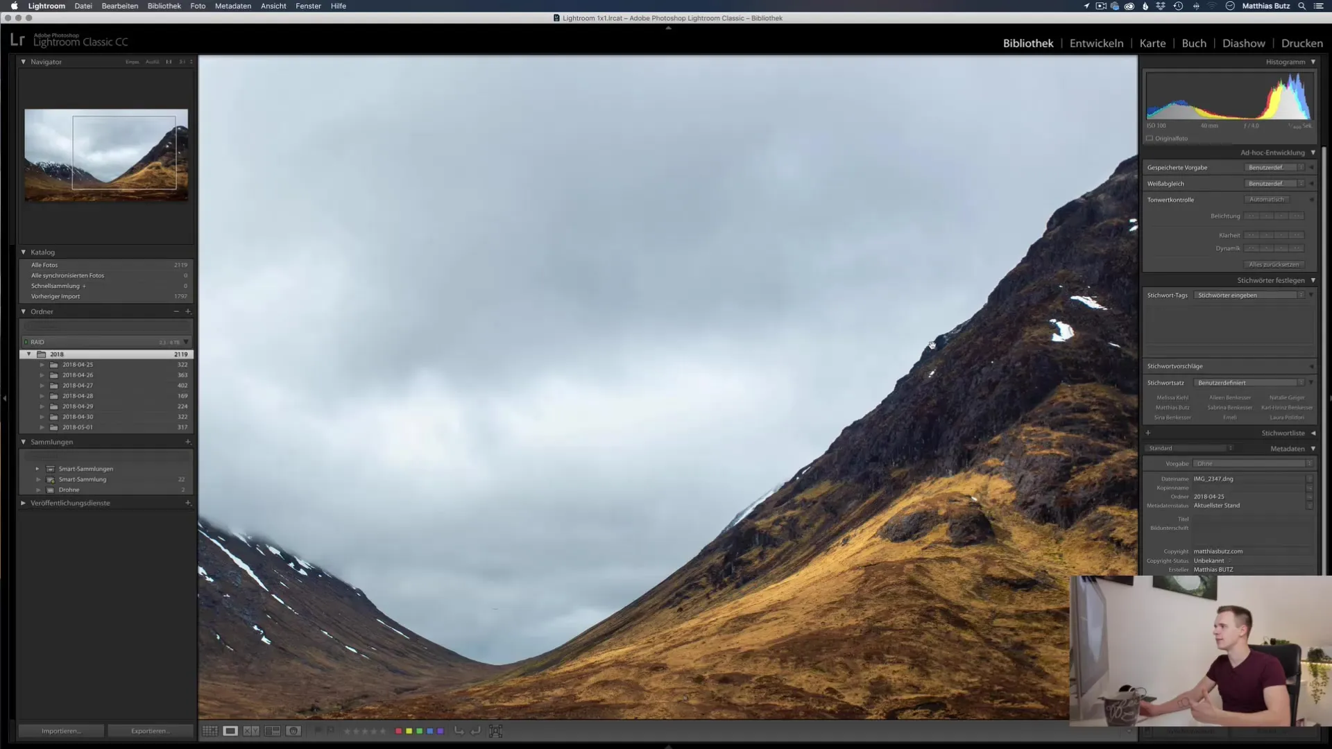Viewport: 1332px width, 749px height.
Task: Apply blue color label
Action: pos(429,731)
